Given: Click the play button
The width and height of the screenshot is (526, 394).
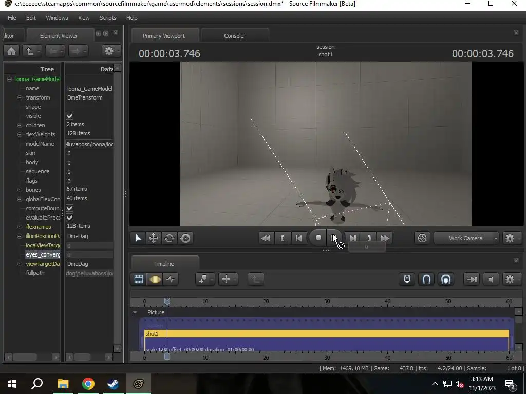Looking at the screenshot, I should tap(334, 238).
